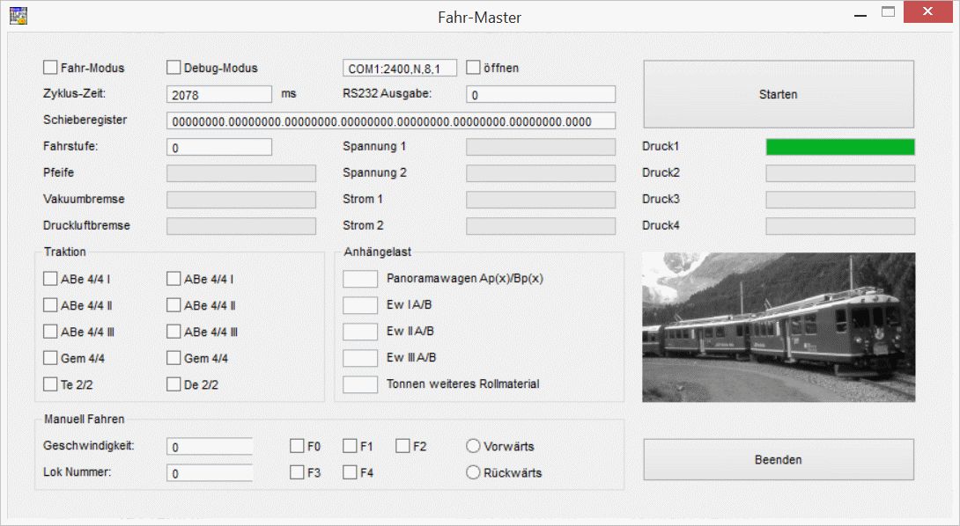The image size is (960, 526).
Task: Tick the De 2/2 traction checkbox
Action: 174,384
